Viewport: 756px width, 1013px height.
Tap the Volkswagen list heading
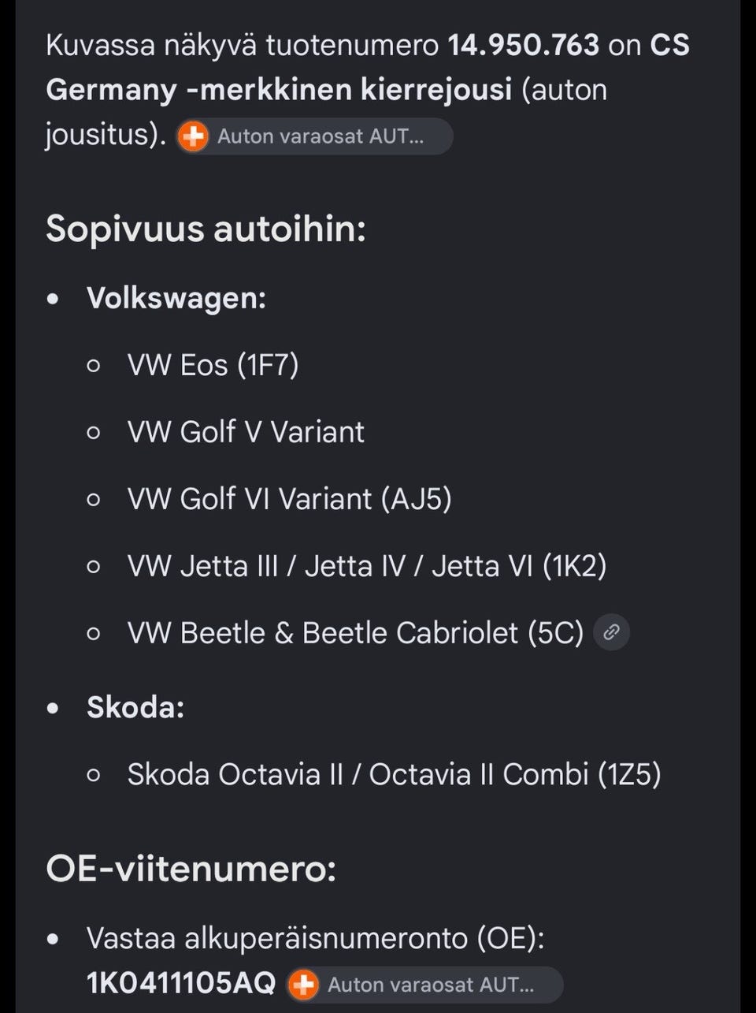pos(176,299)
